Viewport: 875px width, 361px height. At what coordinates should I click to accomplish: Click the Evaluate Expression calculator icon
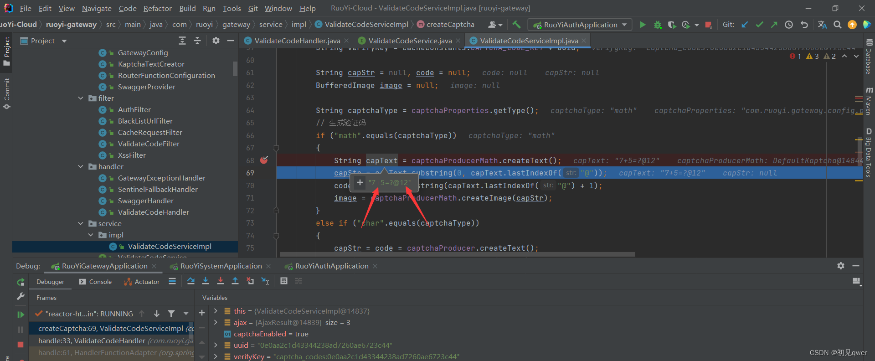pyautogui.click(x=284, y=281)
